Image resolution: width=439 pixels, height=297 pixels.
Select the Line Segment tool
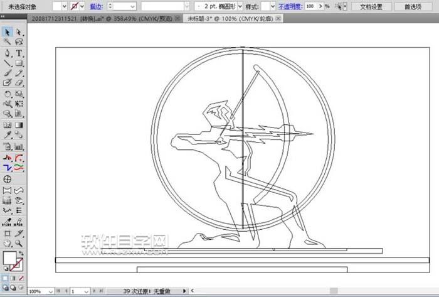[8, 63]
